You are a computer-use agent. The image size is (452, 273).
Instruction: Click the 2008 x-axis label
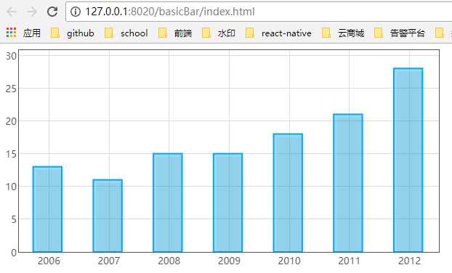(x=169, y=261)
